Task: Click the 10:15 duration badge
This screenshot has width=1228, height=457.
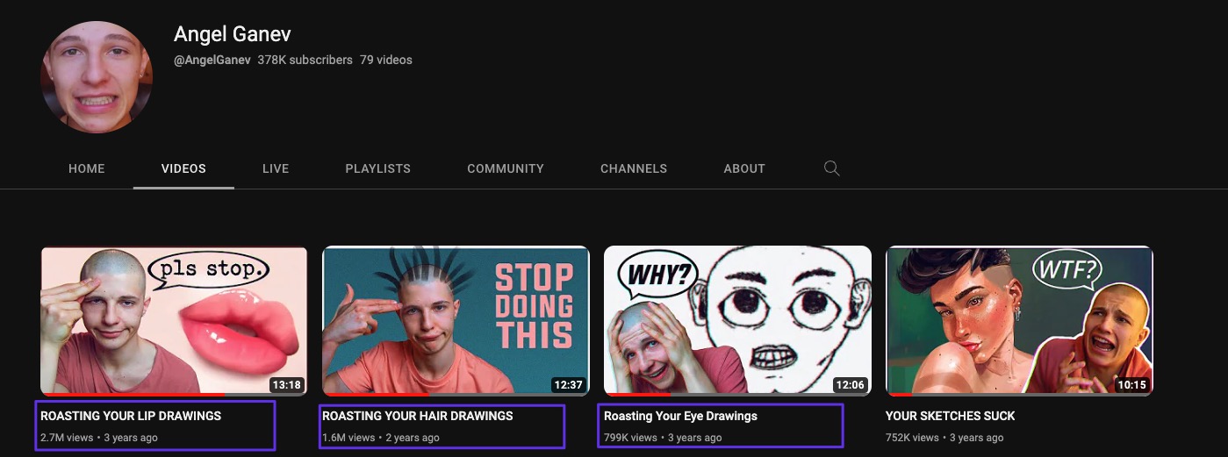Action: pos(1132,384)
